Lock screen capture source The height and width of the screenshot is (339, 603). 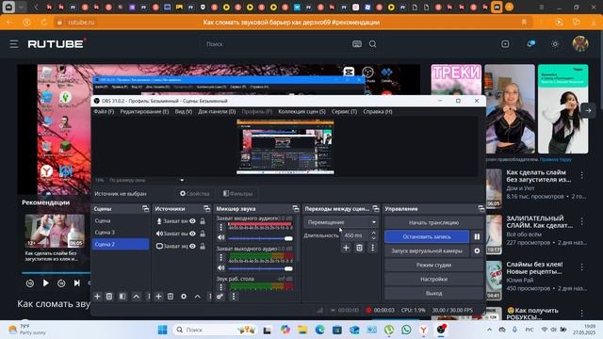pos(203,246)
